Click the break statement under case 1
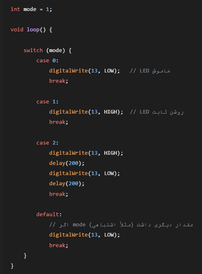Viewport: 202px width, 274px height. click(59, 122)
